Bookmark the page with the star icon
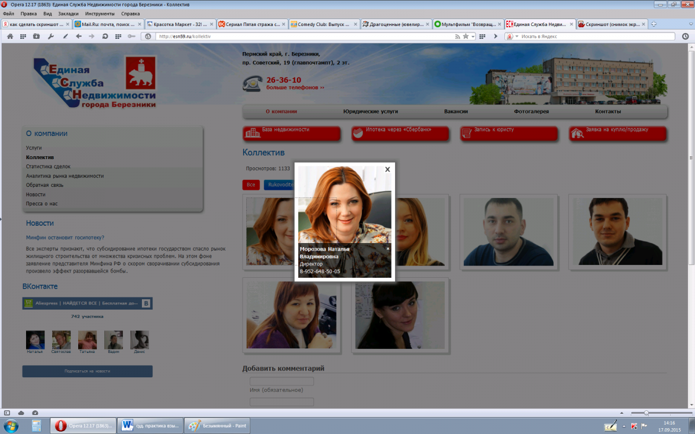Screen dimensions: 695x434 pos(466,36)
